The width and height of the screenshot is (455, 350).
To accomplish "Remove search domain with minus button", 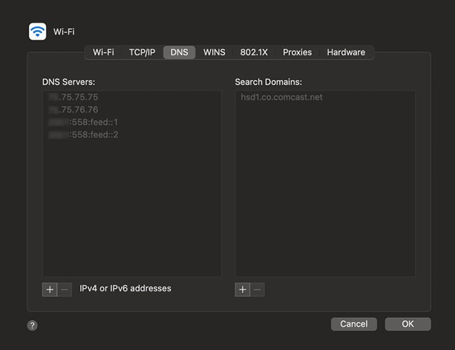I will pyautogui.click(x=257, y=289).
